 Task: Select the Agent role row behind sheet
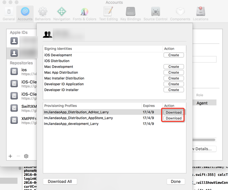tap(204, 103)
